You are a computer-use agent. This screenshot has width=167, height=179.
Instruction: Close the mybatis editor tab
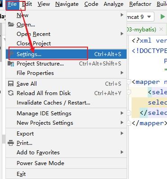(x=161, y=29)
